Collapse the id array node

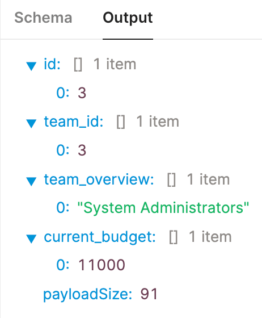31,66
